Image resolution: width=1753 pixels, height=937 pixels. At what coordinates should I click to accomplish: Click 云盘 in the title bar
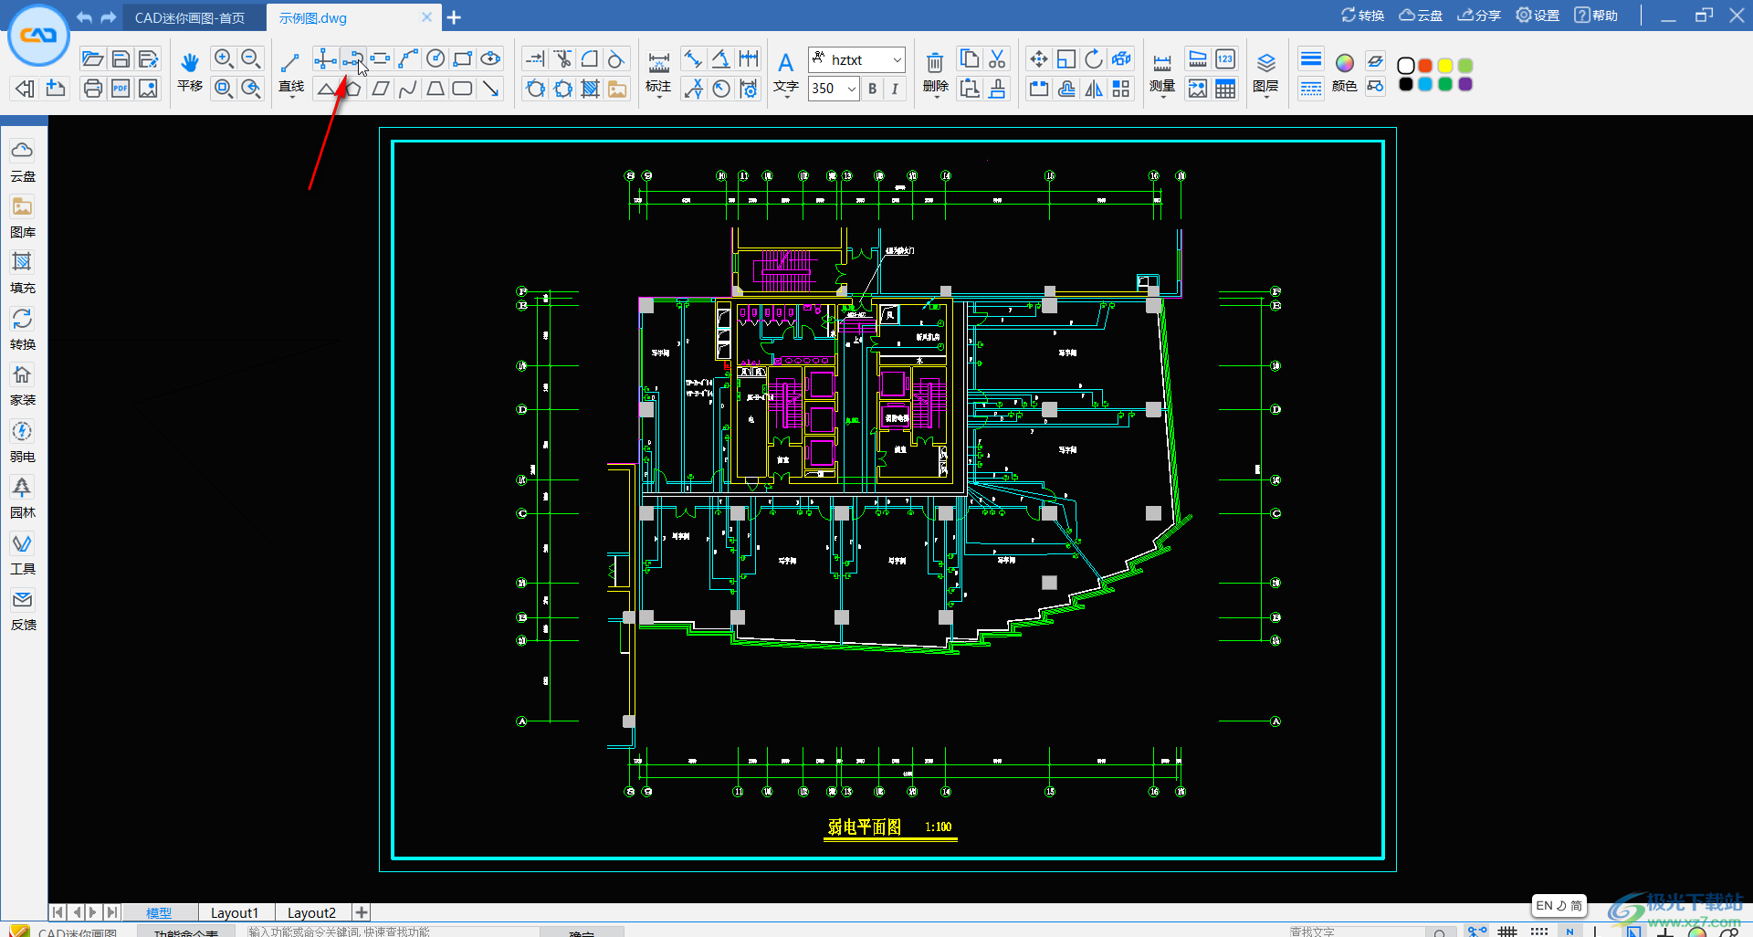click(x=1421, y=16)
